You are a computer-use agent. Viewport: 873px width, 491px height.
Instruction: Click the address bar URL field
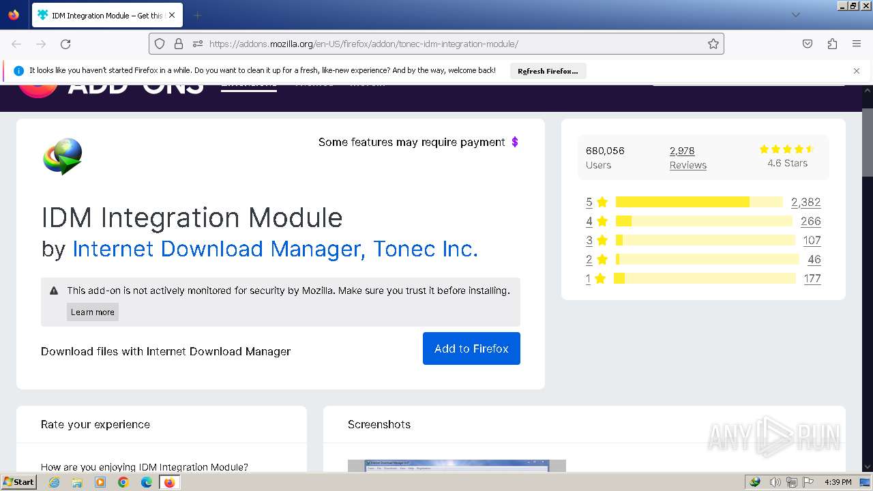pos(436,44)
